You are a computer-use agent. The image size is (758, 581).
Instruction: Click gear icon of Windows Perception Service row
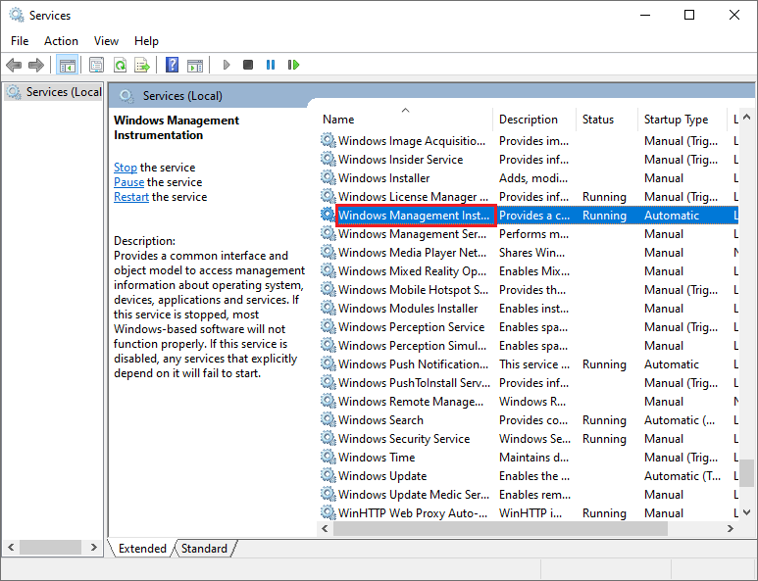(328, 326)
